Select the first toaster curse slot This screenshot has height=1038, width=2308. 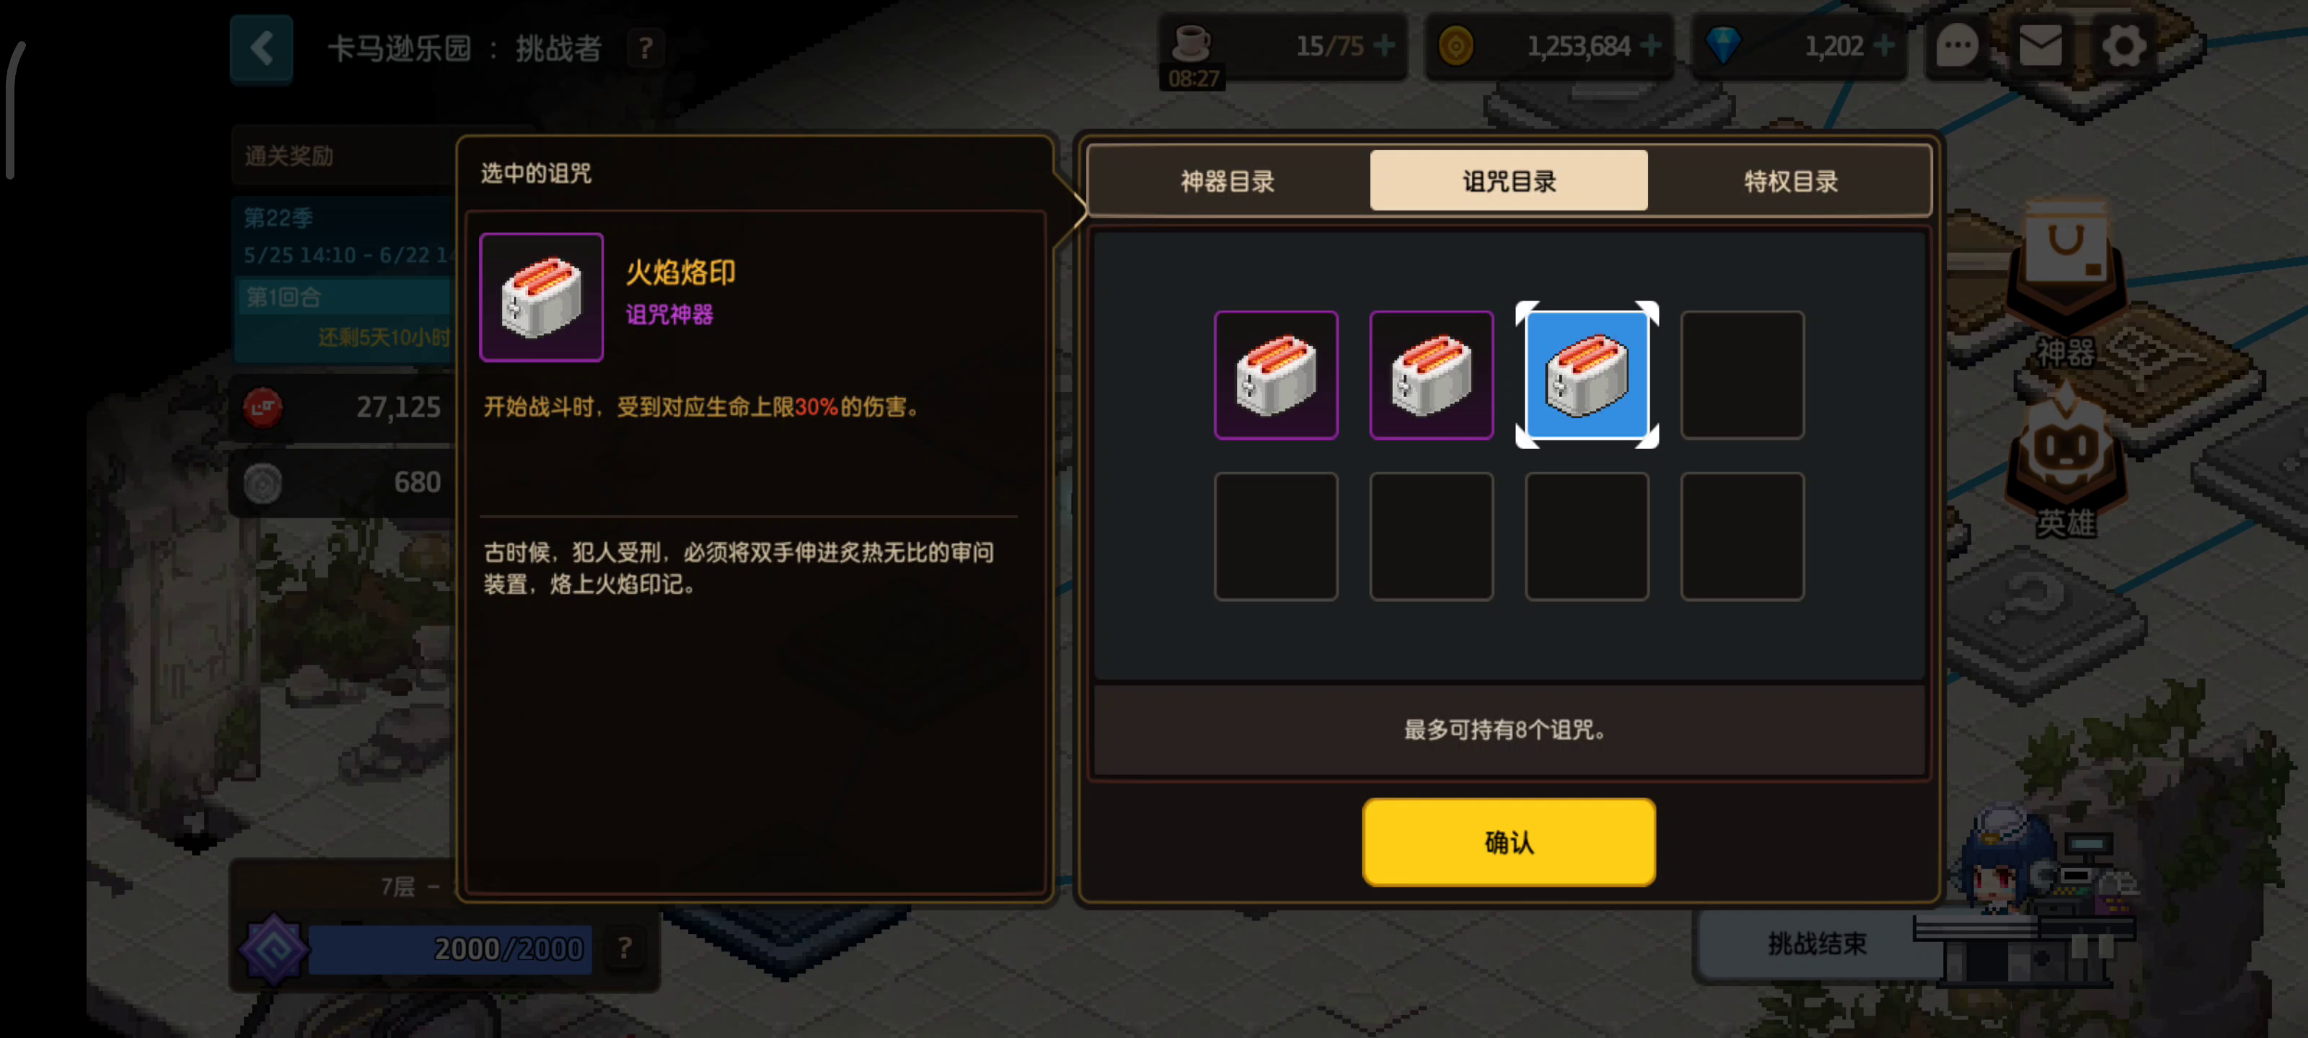click(1276, 374)
